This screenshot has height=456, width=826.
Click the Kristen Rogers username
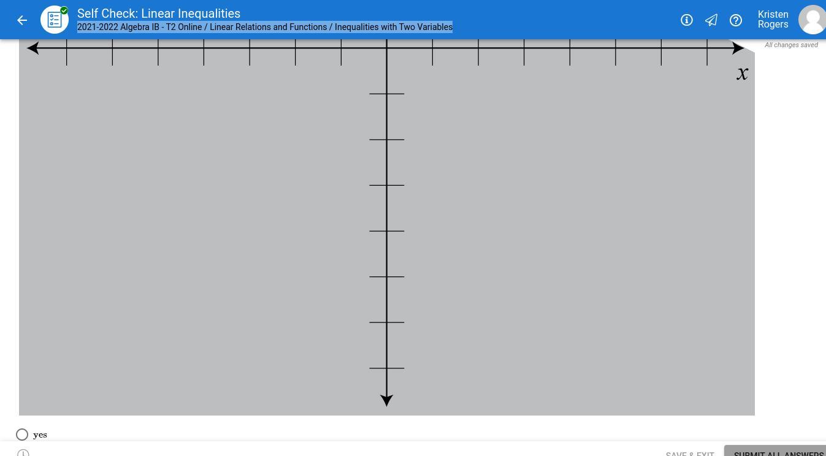773,20
